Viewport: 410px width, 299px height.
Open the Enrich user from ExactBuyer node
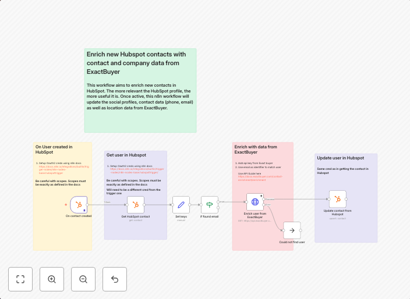(x=255, y=202)
